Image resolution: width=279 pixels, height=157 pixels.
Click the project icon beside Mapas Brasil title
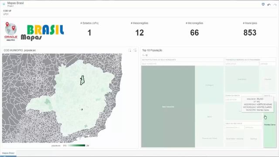click(4, 4)
